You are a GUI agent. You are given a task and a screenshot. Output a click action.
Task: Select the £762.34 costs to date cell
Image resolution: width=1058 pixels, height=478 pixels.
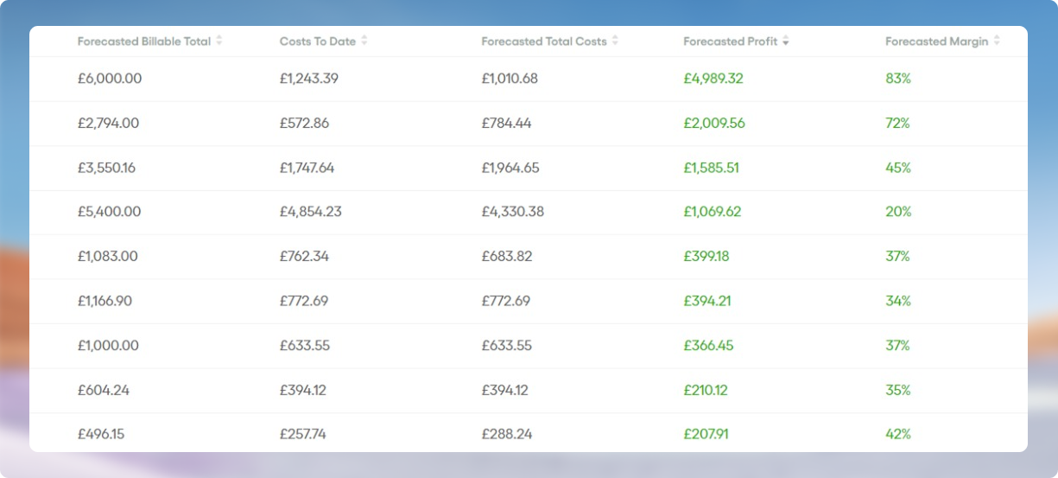(x=304, y=257)
